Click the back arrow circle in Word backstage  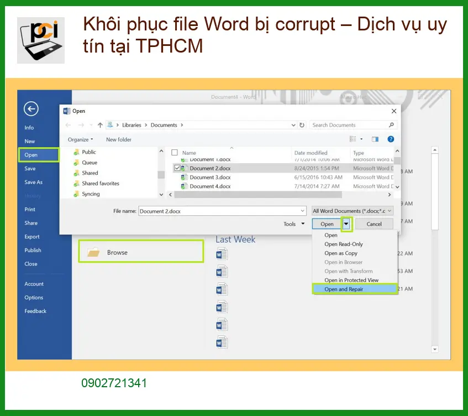point(31,109)
